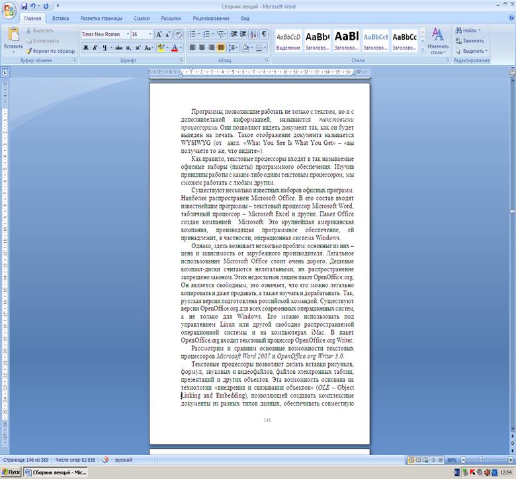516x479 pixels.
Task: Click the zoom slider handle
Action: (x=480, y=460)
